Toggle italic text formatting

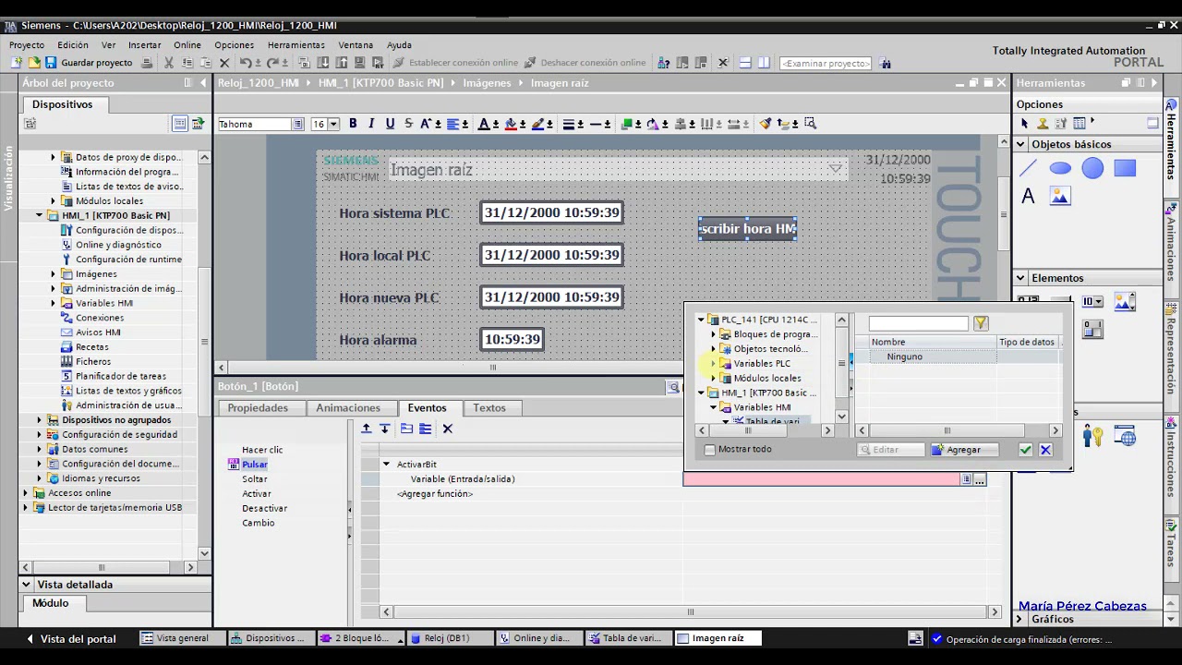pos(371,124)
